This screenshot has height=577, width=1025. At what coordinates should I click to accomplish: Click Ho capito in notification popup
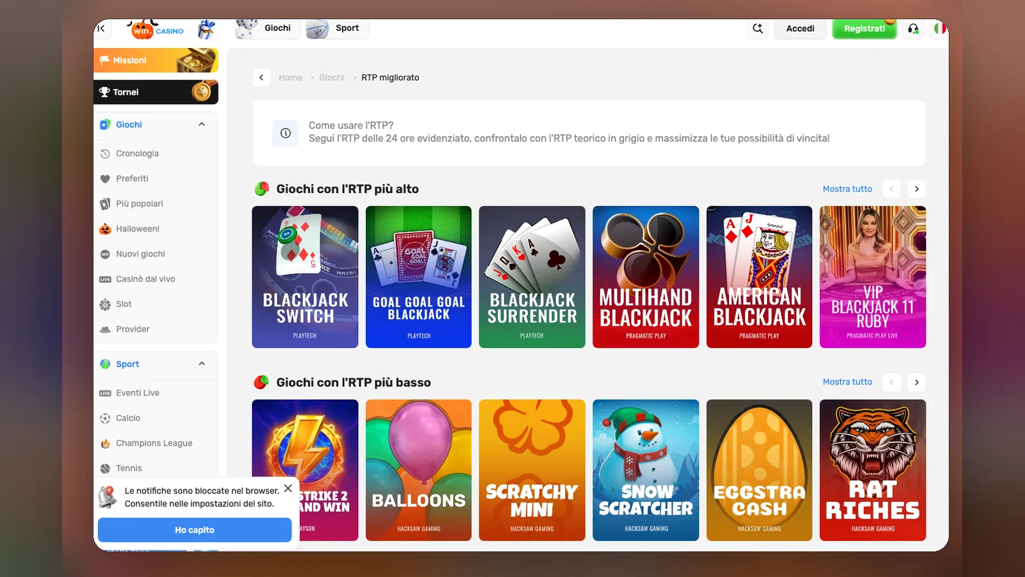(195, 530)
